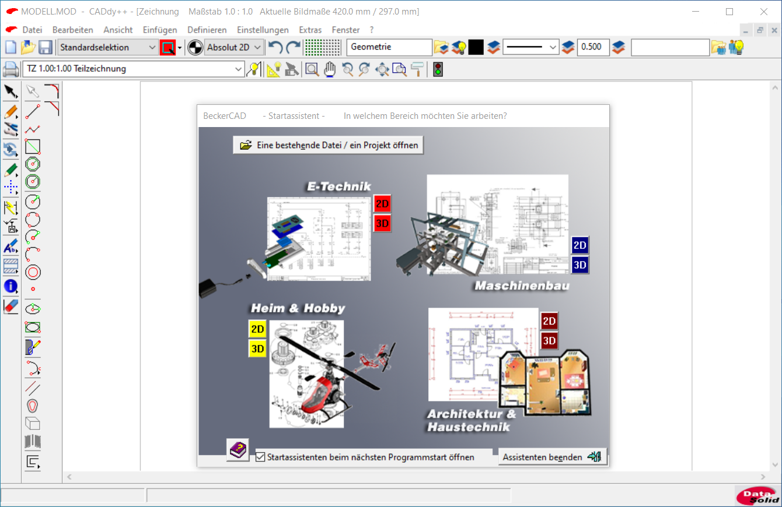
Task: Toggle layer visibility with the lightbulb layers icon
Action: click(x=459, y=47)
